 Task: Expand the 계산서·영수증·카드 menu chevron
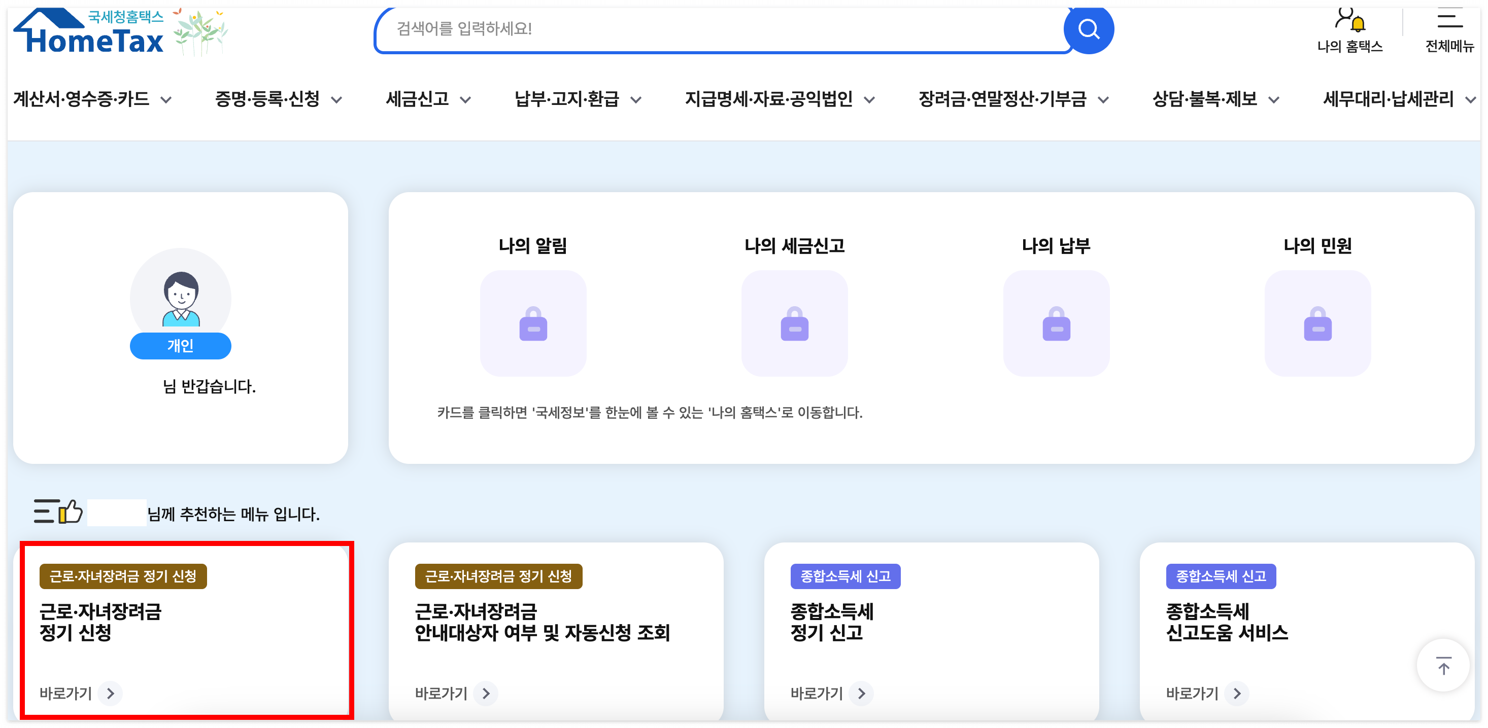point(166,100)
